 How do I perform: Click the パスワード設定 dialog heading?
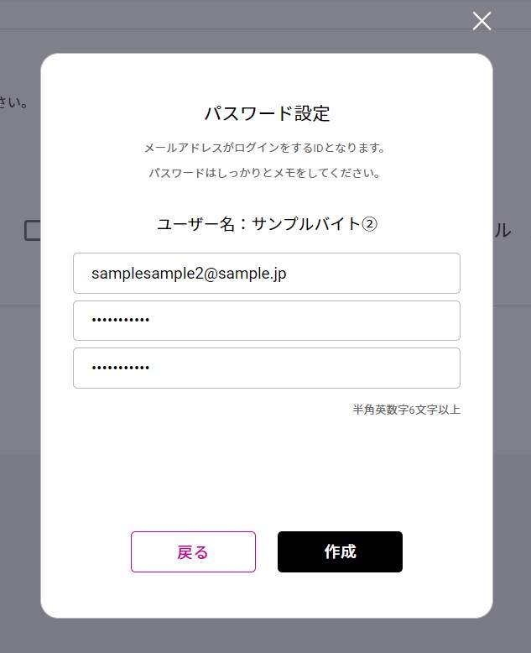(267, 113)
